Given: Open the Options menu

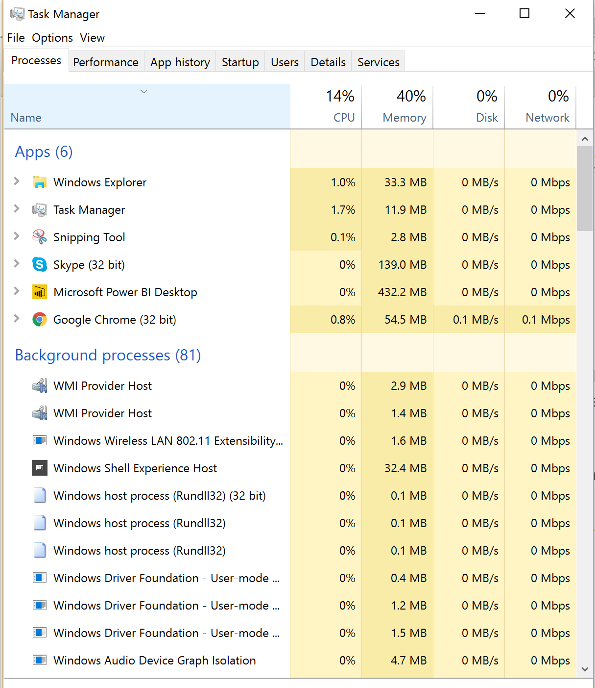Looking at the screenshot, I should 52,38.
